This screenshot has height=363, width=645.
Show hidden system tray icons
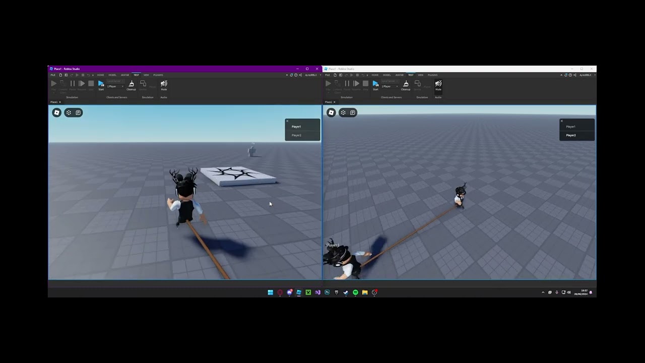click(543, 292)
